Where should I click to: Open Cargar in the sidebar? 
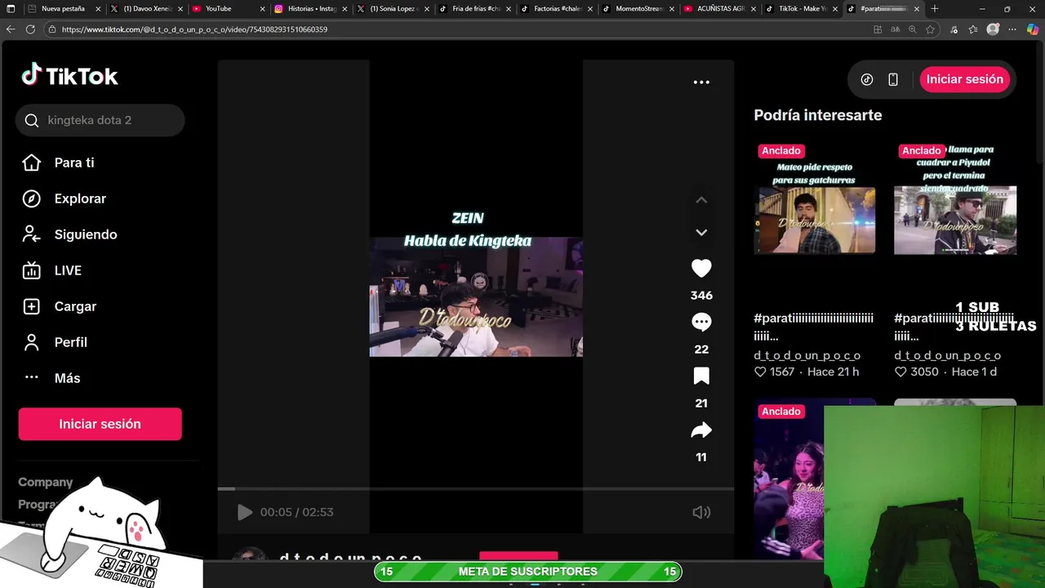click(74, 306)
